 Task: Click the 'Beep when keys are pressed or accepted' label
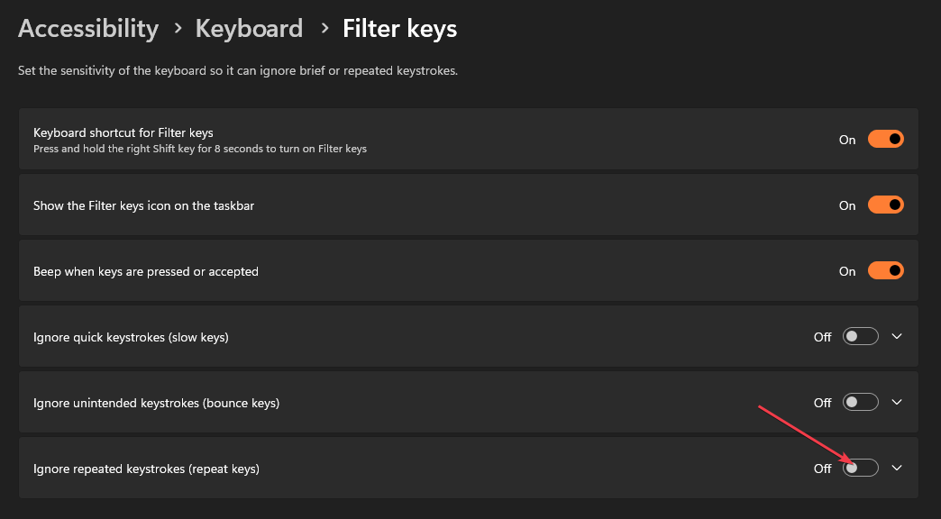(x=146, y=272)
